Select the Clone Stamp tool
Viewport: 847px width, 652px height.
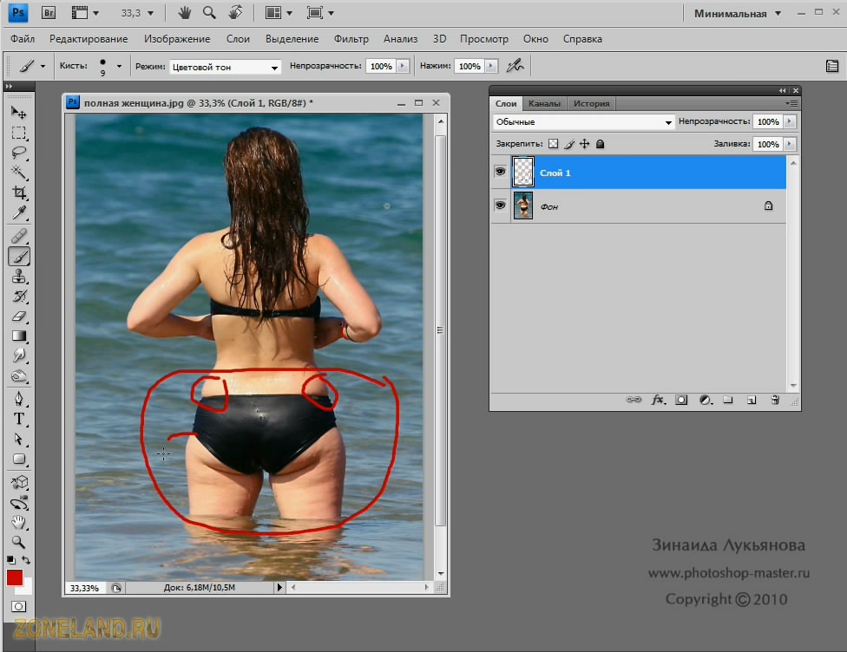pos(18,277)
